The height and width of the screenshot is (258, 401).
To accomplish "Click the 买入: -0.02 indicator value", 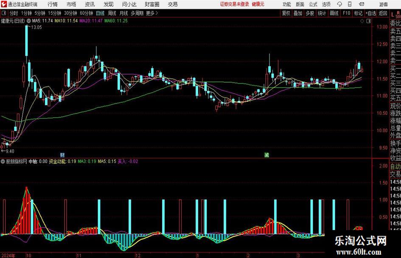I will click(x=128, y=161).
